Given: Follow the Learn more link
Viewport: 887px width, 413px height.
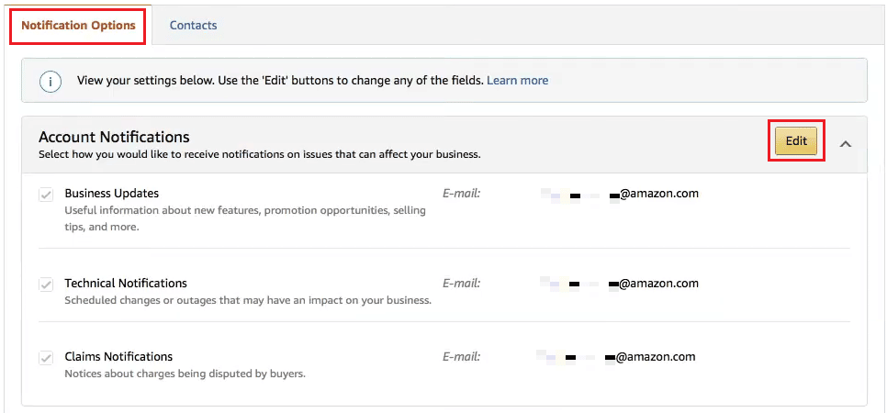Looking at the screenshot, I should [517, 81].
